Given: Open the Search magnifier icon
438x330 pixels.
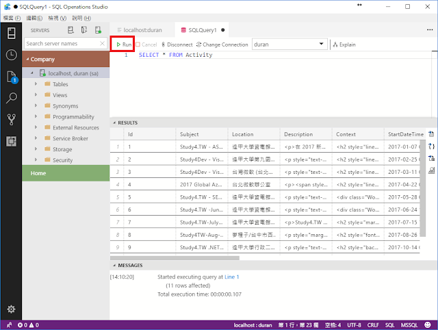Looking at the screenshot, I should [x=11, y=98].
